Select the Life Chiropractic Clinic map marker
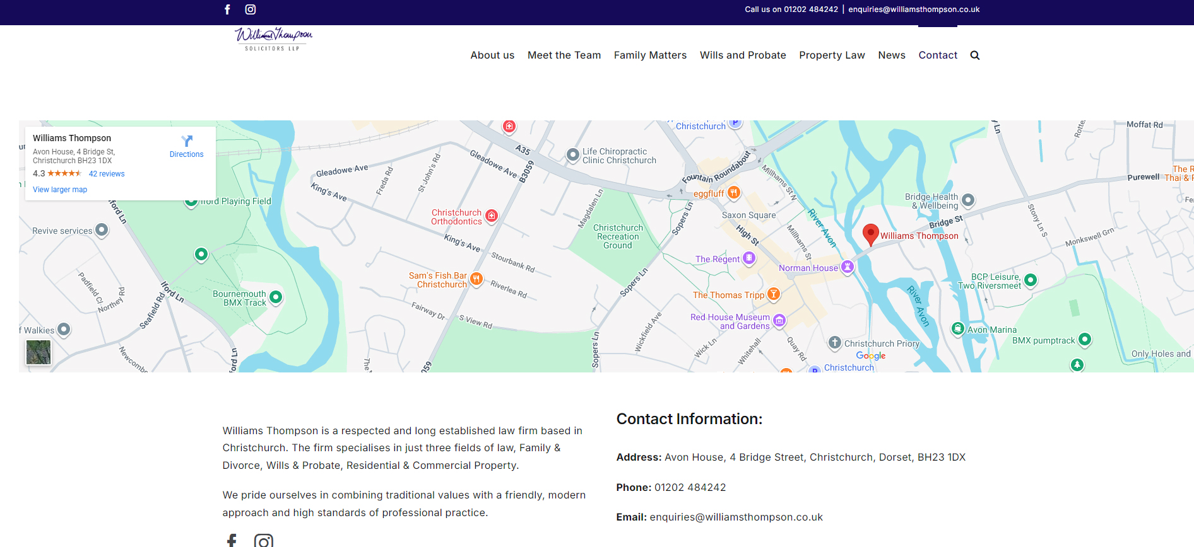1194x547 pixels. point(572,154)
